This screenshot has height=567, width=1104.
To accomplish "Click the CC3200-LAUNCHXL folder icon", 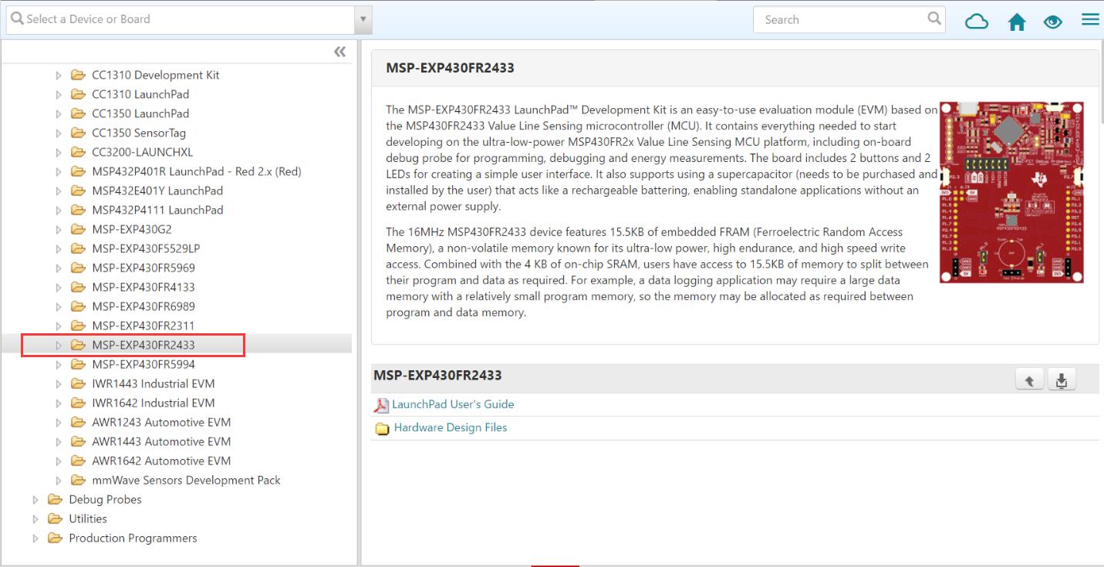I will point(78,152).
